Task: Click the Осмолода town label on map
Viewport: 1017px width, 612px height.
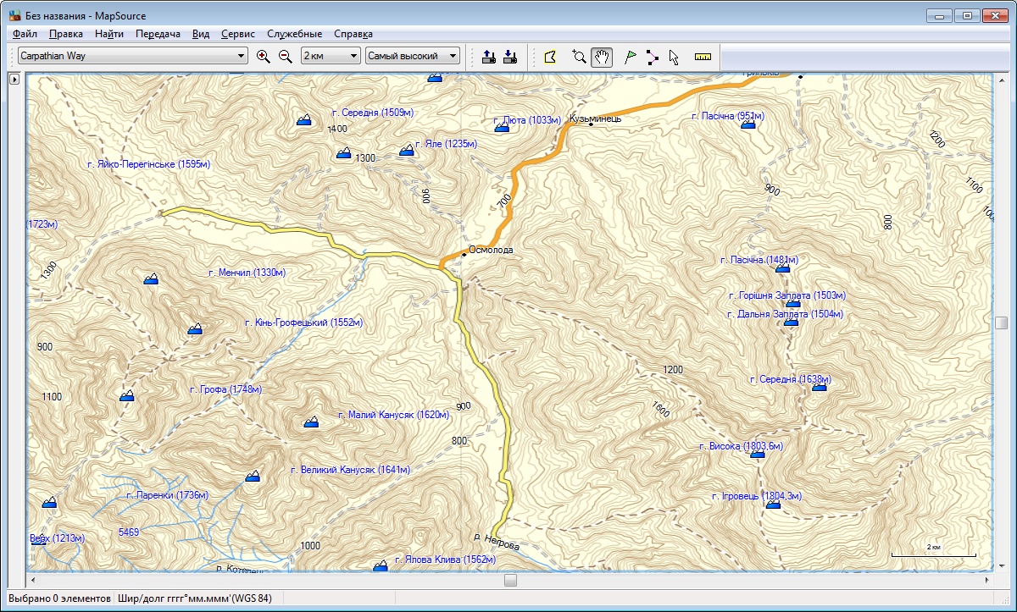Action: click(x=491, y=251)
